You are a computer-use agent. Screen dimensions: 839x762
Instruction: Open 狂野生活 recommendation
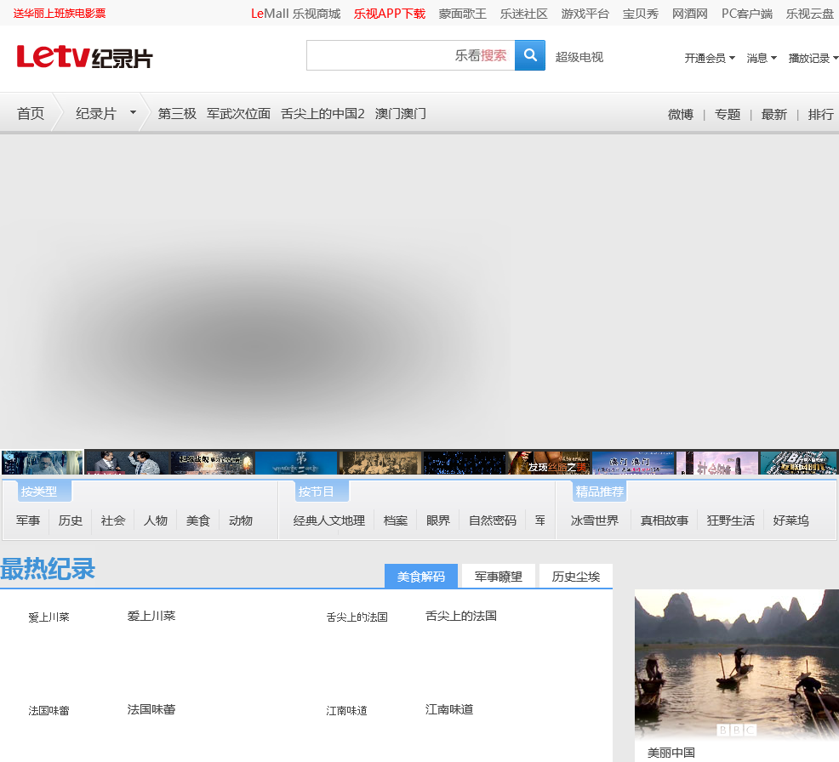click(730, 520)
